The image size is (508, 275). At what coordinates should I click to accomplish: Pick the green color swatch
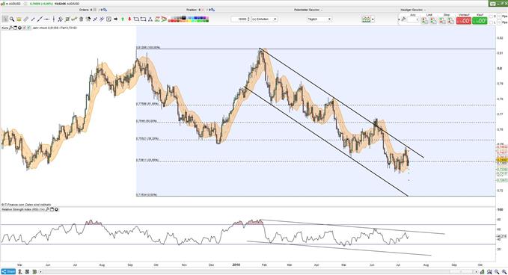(x=198, y=21)
